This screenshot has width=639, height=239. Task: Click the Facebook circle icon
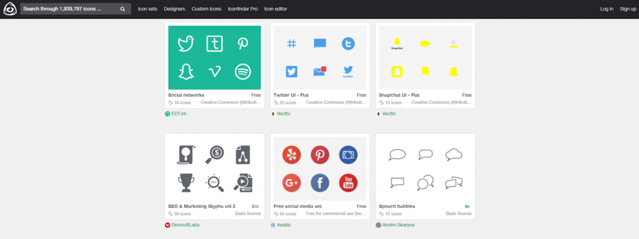[320, 183]
